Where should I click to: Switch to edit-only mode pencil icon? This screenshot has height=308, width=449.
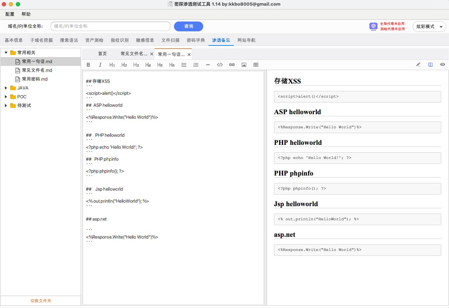pos(418,64)
